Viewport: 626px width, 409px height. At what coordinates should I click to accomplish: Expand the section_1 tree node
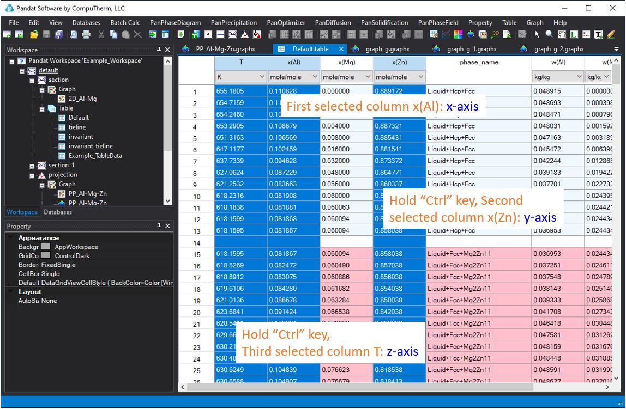(32, 166)
